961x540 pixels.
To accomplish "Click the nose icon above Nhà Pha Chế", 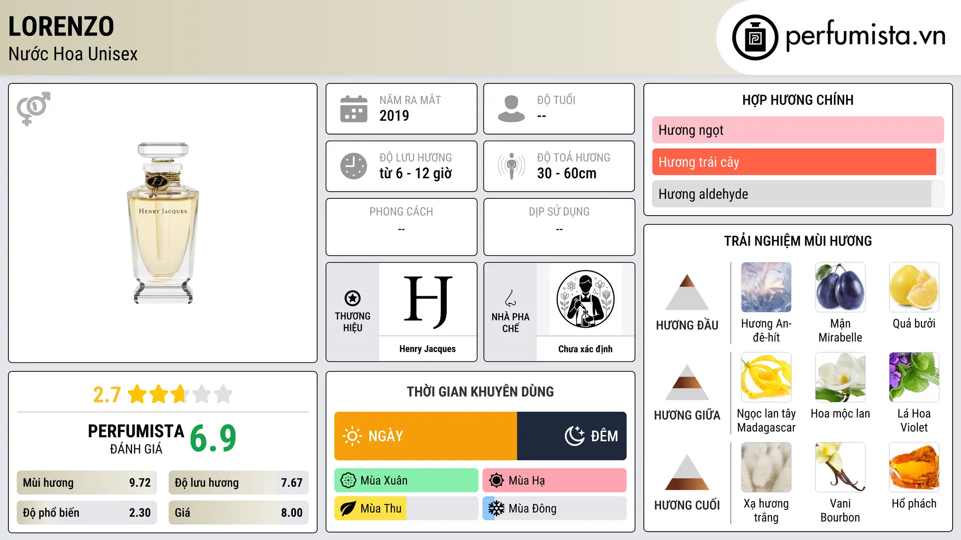I will (x=511, y=298).
